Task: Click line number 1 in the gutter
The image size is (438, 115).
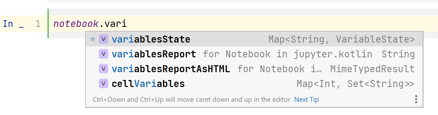Action: (38, 24)
